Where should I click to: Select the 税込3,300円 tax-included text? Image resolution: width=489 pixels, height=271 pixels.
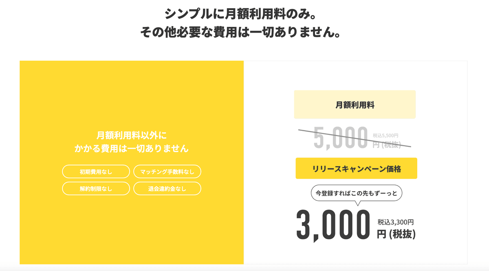pos(395,223)
